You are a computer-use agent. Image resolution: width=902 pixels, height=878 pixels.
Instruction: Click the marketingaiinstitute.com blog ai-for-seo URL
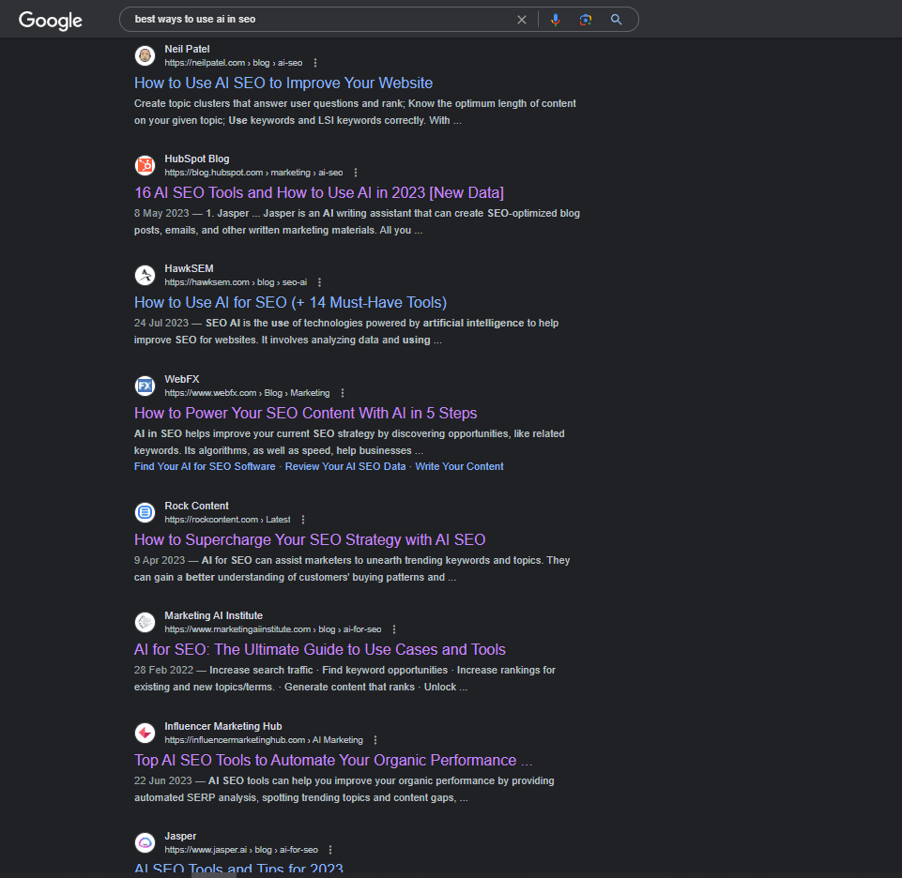pos(273,629)
